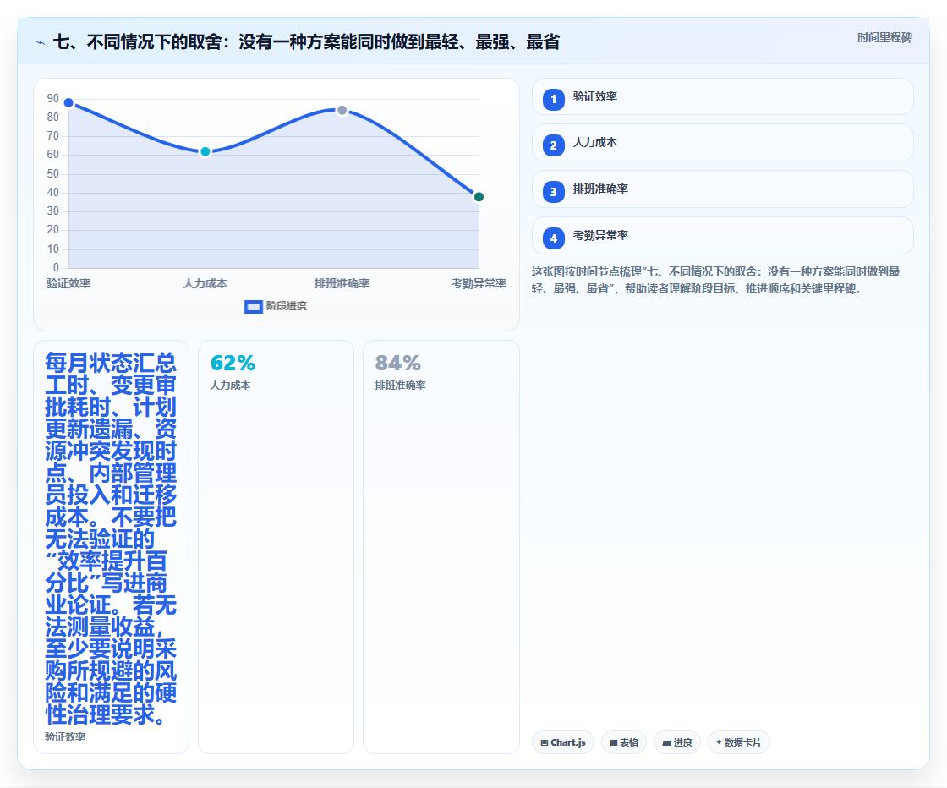Click the 90 value on the y-axis
947x788 pixels.
(53, 98)
